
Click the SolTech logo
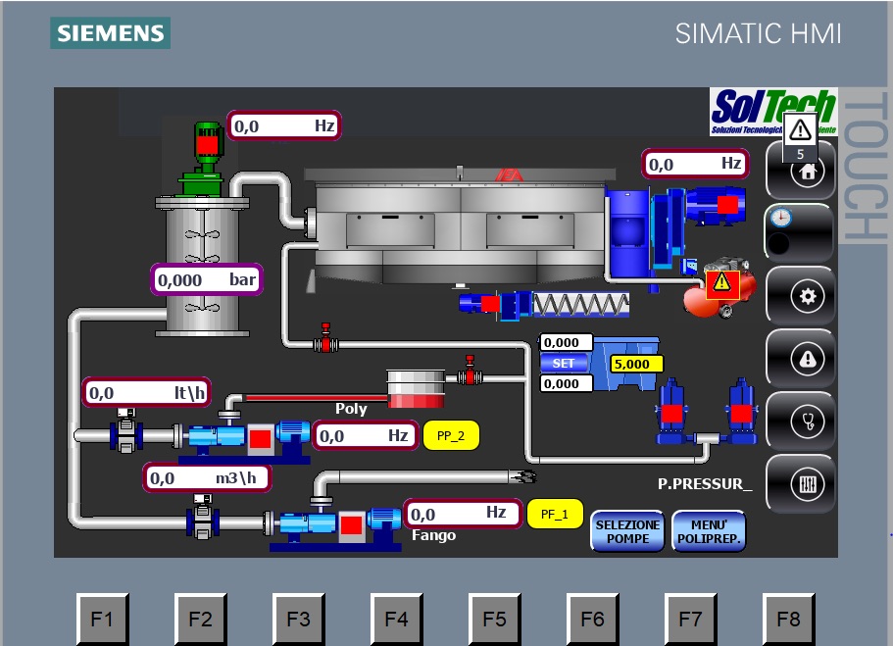(x=773, y=112)
